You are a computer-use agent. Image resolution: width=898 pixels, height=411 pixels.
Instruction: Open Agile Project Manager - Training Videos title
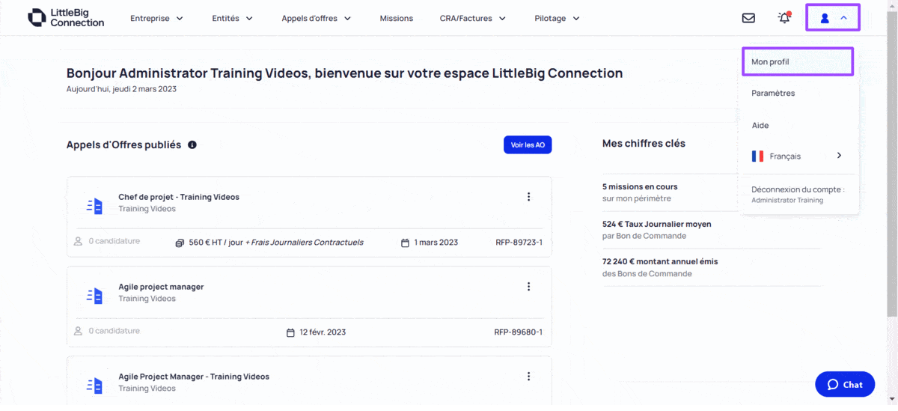click(194, 377)
